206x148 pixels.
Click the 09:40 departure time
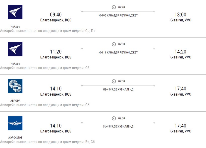click(x=56, y=15)
